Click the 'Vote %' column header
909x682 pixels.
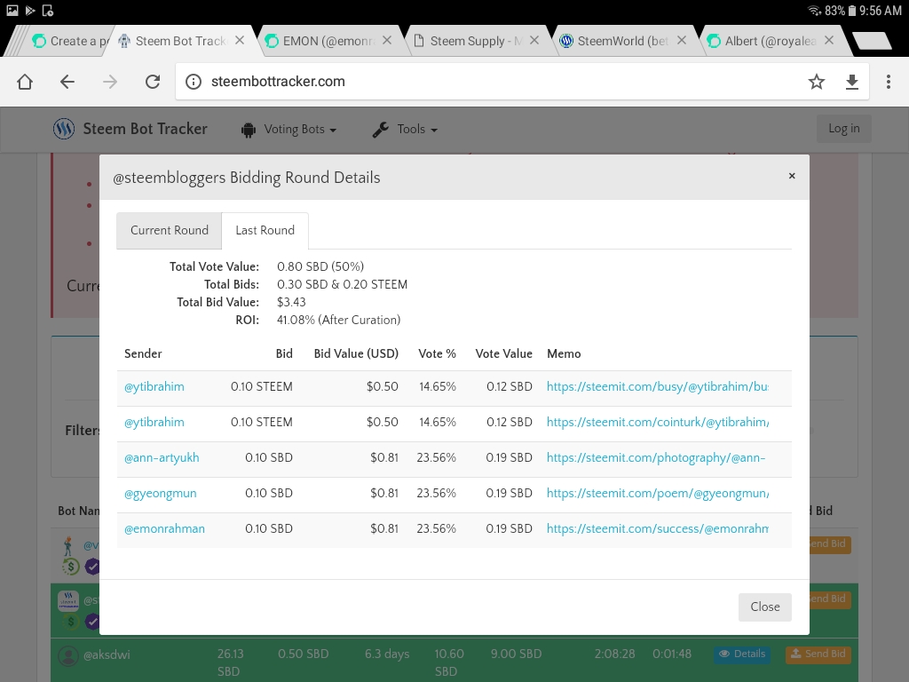(x=437, y=353)
